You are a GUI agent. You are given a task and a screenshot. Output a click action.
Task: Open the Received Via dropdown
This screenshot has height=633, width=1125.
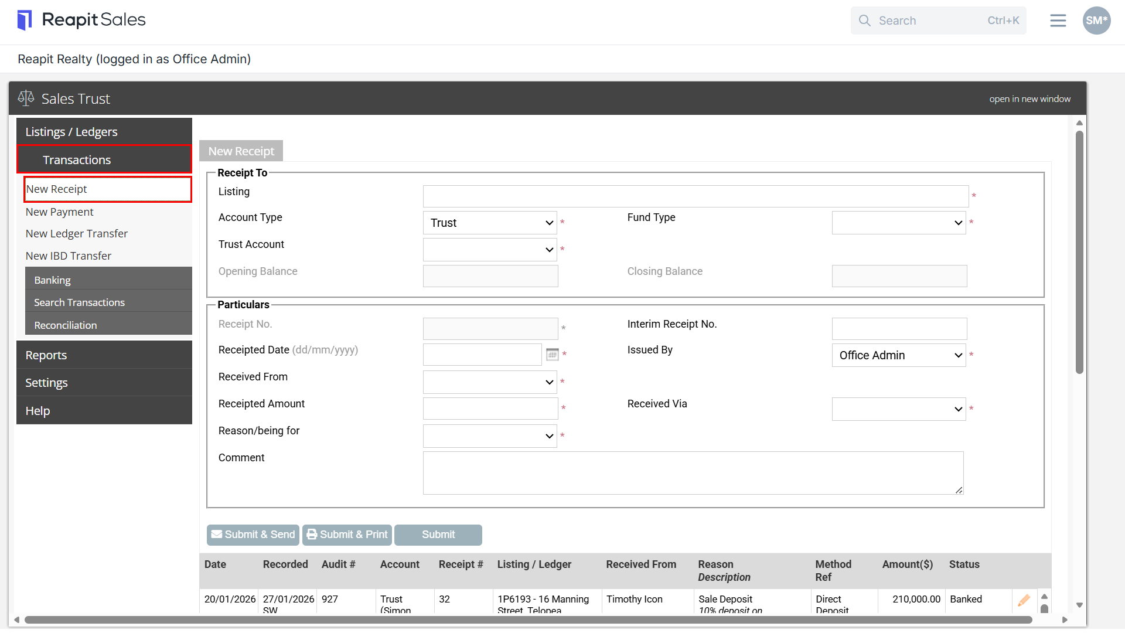(x=899, y=409)
